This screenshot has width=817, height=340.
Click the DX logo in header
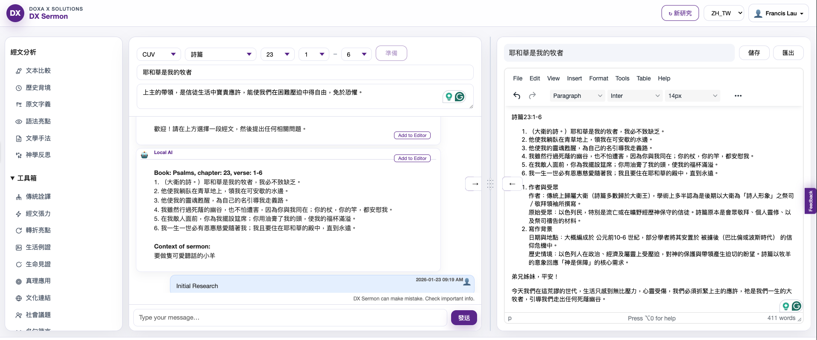(15, 13)
